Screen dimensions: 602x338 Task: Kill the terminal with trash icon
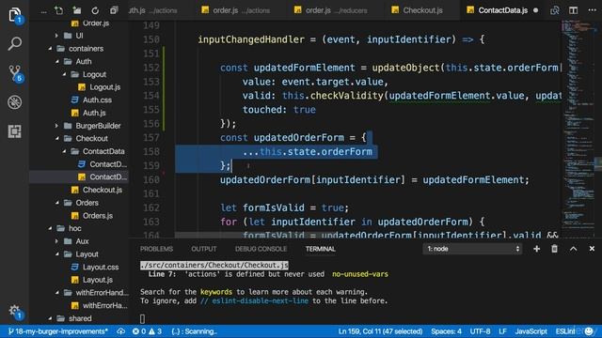(554, 249)
